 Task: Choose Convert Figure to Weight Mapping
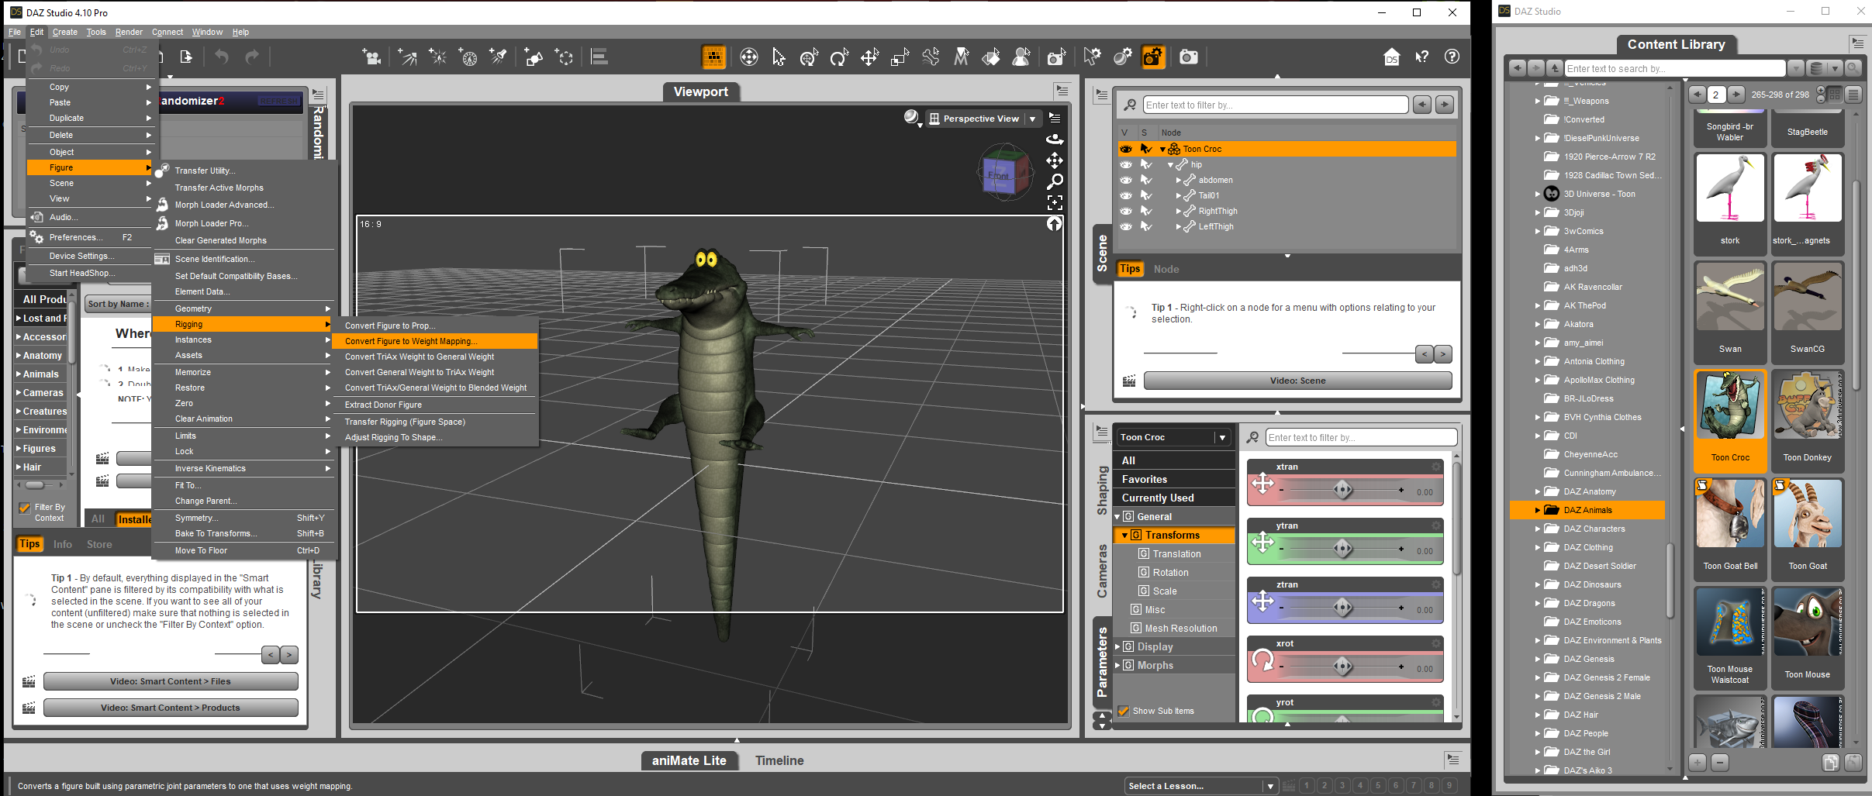(435, 341)
